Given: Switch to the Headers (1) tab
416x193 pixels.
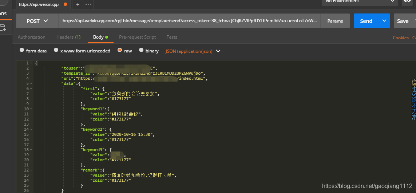Looking at the screenshot, I should click(68, 37).
